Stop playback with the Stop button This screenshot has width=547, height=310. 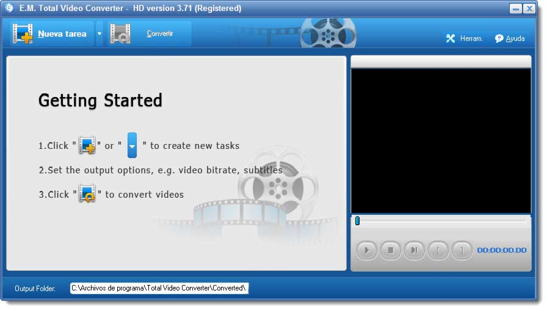[x=390, y=250]
